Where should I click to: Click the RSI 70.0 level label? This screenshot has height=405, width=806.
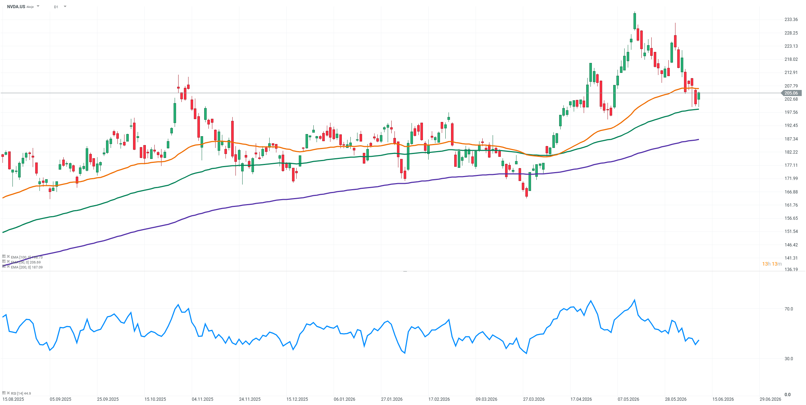[x=789, y=309]
